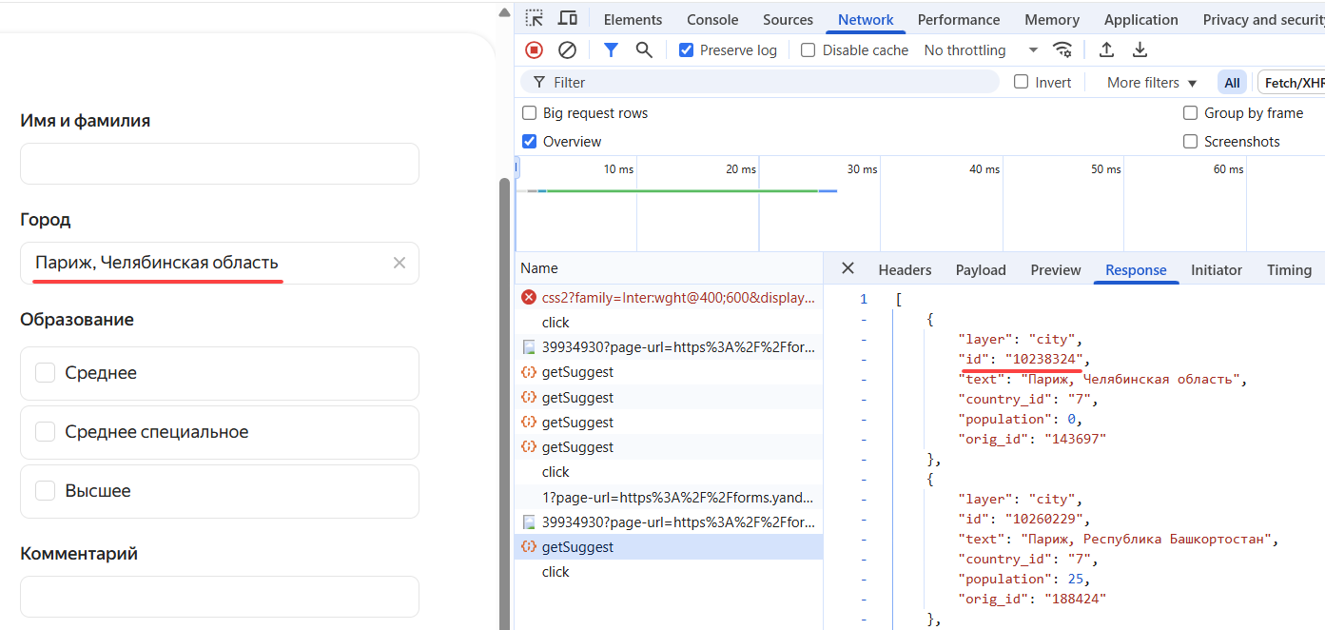Screen dimensions: 1325x630
Task: Open network conditions wifi icon
Action: 1062,50
